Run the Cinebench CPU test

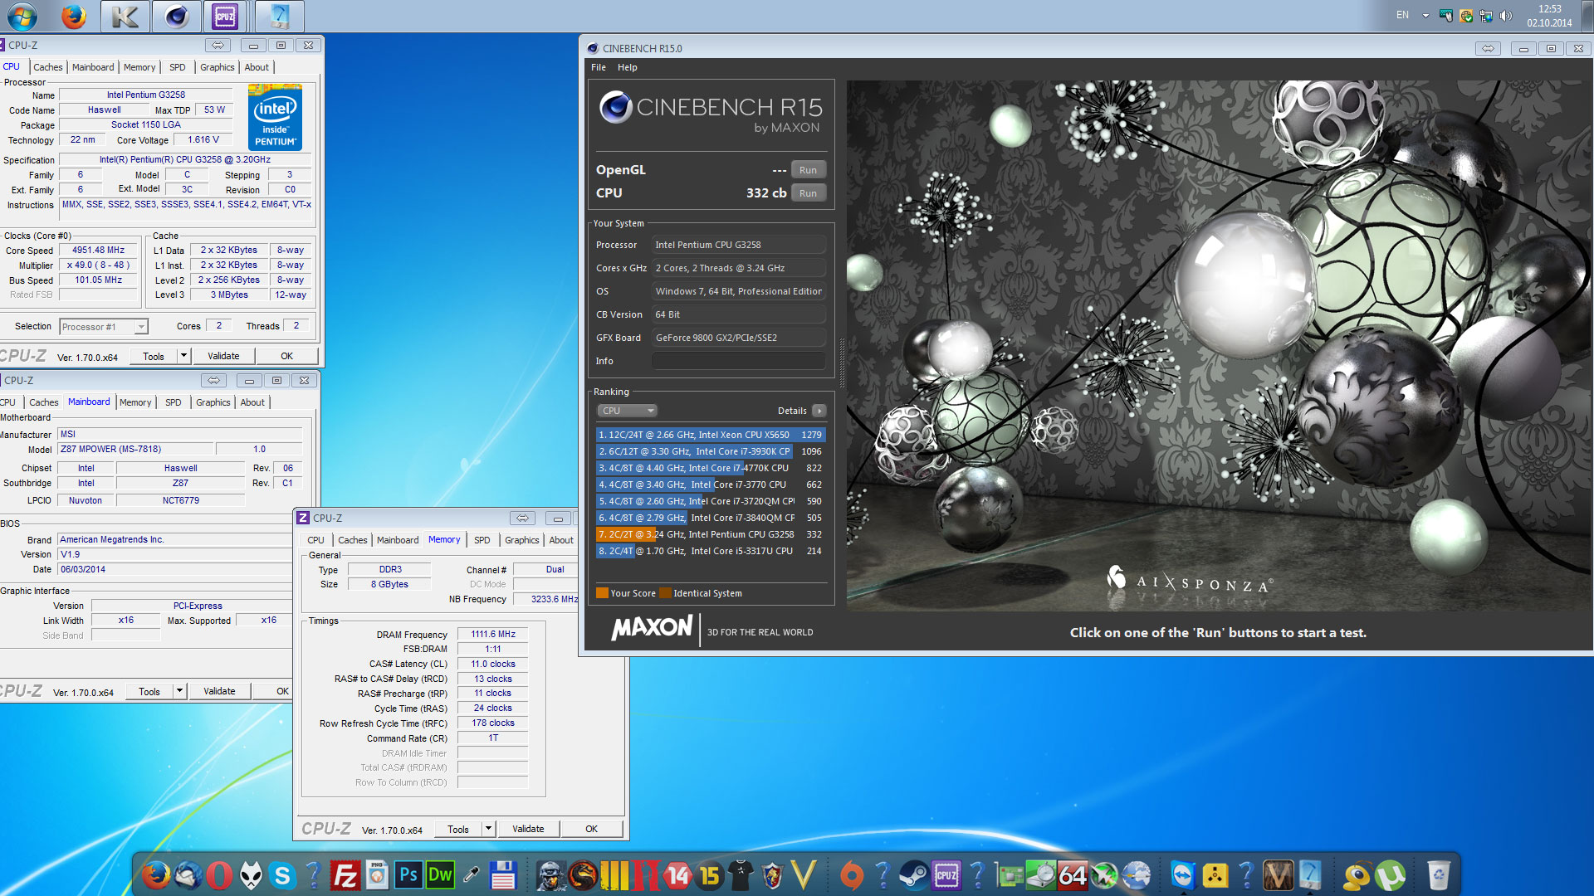pyautogui.click(x=808, y=193)
